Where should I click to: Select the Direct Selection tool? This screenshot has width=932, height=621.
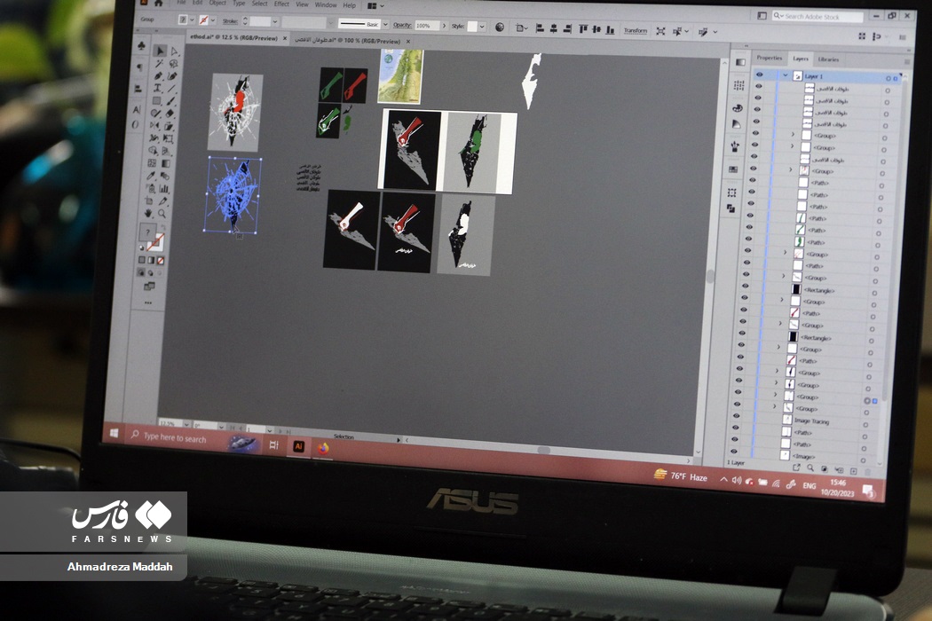tap(174, 51)
